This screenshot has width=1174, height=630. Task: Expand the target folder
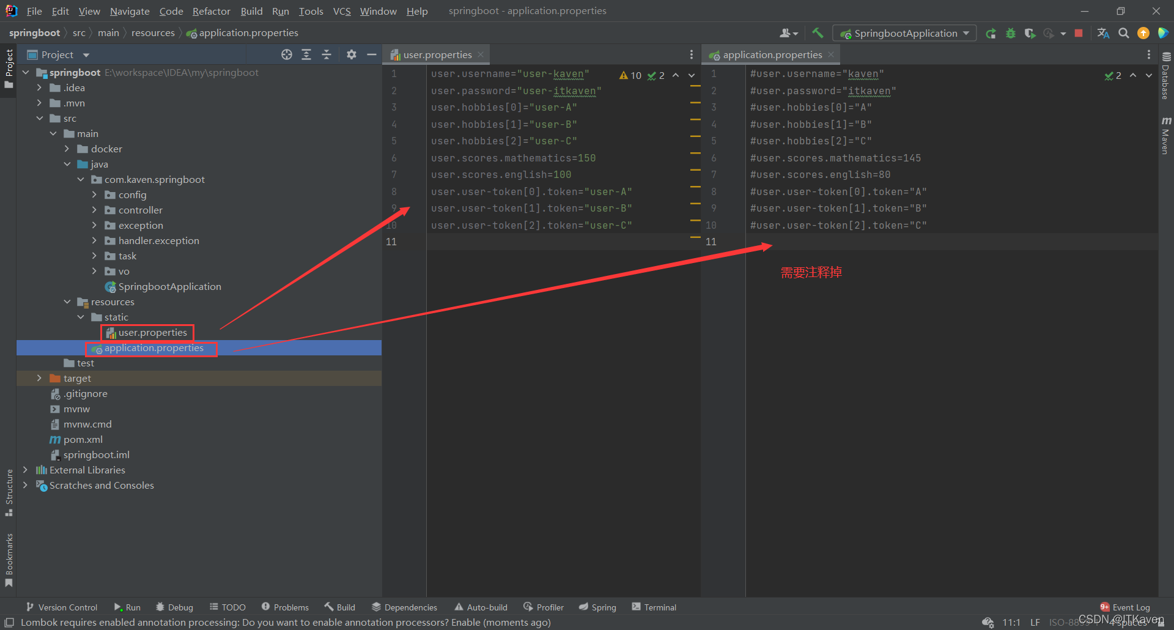point(39,378)
